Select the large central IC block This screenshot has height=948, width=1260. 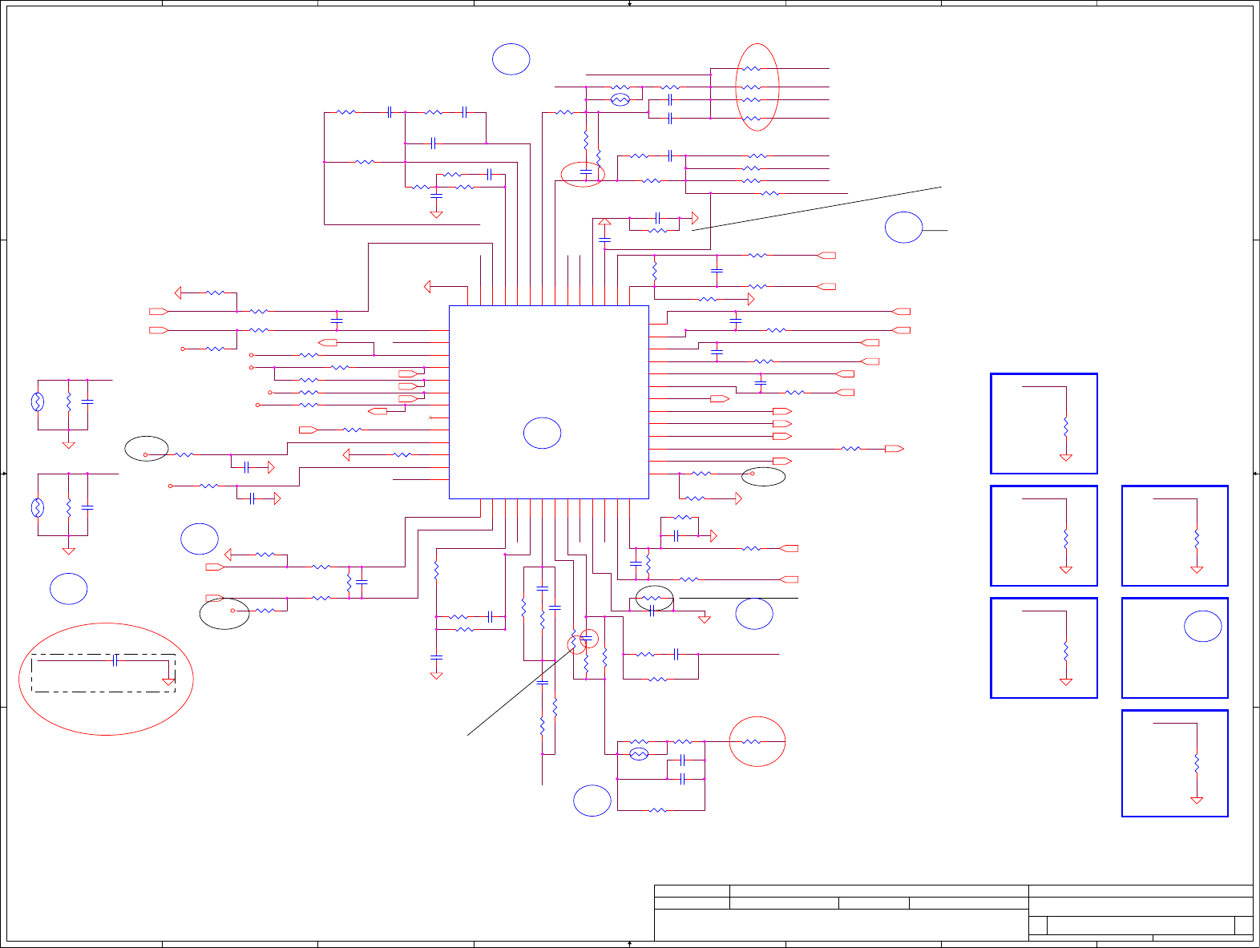[549, 401]
